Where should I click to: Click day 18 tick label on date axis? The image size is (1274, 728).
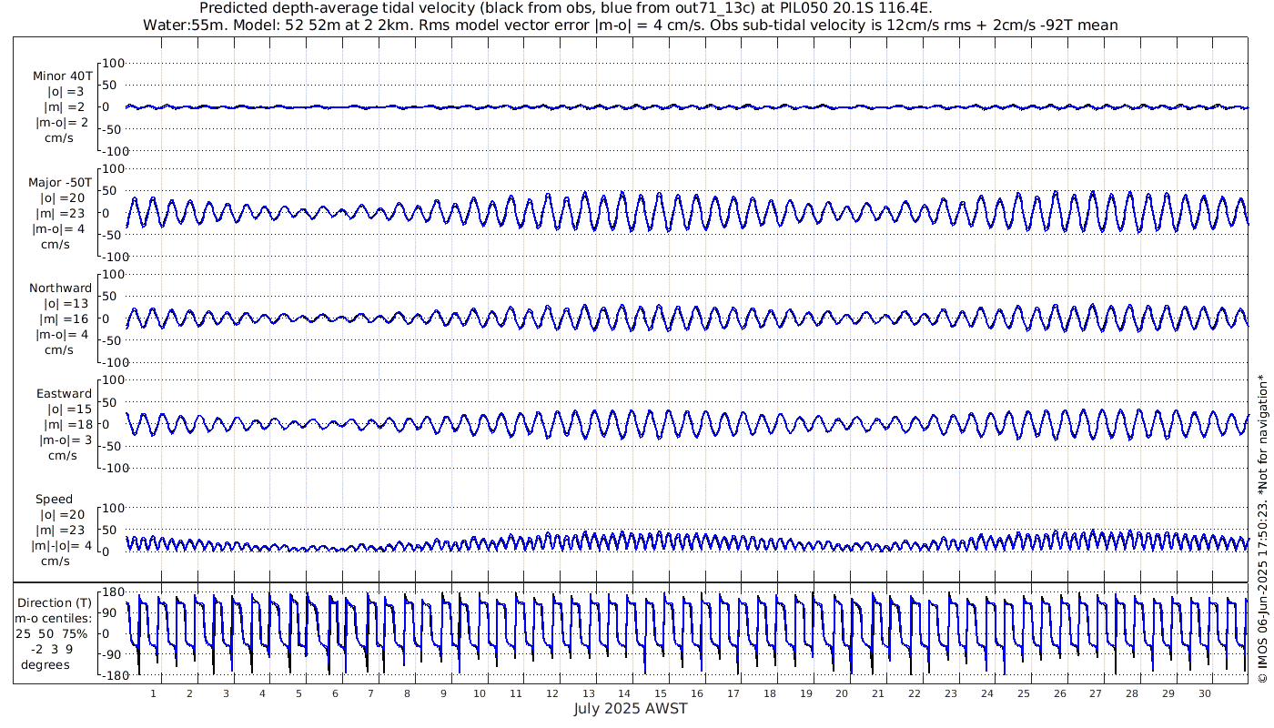click(770, 693)
